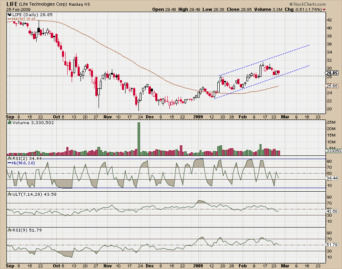This screenshot has width=342, height=269.
Task: Click the "Volume 3,330,502" legend text
Action: click(x=33, y=122)
